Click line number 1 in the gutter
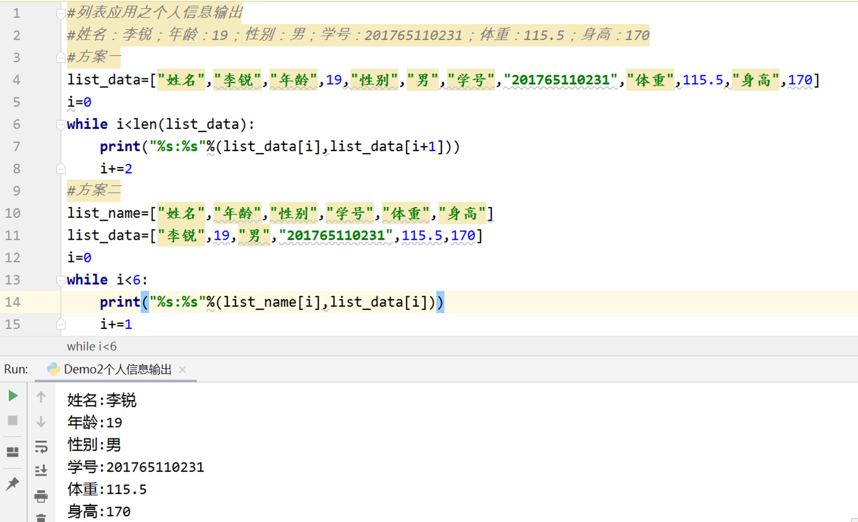Image resolution: width=858 pixels, height=522 pixels. point(16,13)
